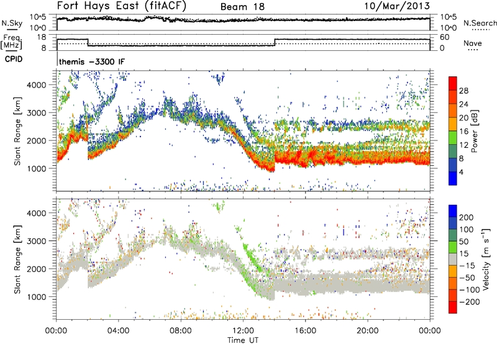Click the '4000' tick in the power panel
This screenshot has height=344, width=497.
[37, 85]
